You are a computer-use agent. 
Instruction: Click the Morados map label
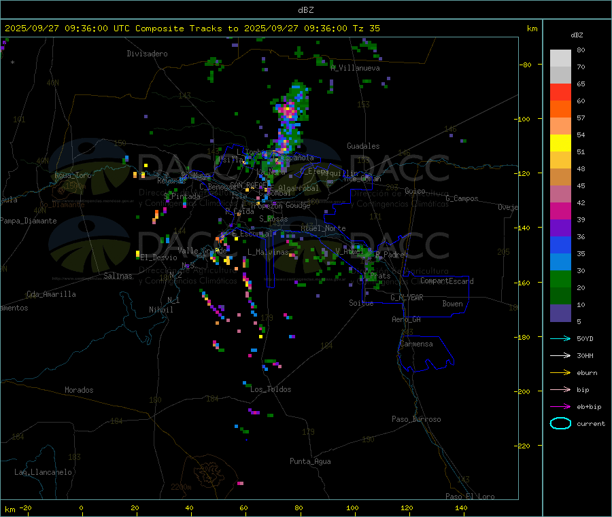(x=80, y=390)
